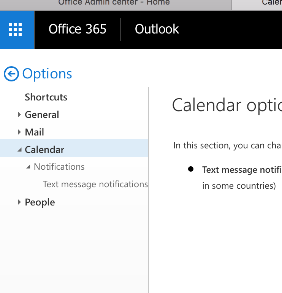Collapse the Calendar section triangle
This screenshot has width=282, height=293.
[x=19, y=150]
